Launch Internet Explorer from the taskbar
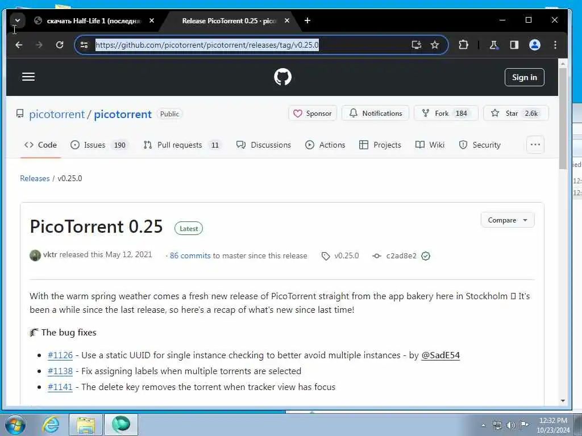 click(x=51, y=425)
